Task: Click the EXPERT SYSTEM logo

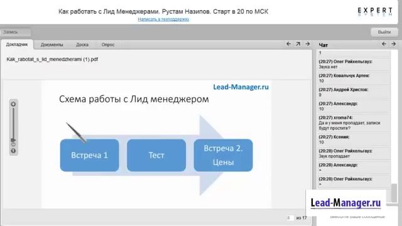Action: point(375,12)
